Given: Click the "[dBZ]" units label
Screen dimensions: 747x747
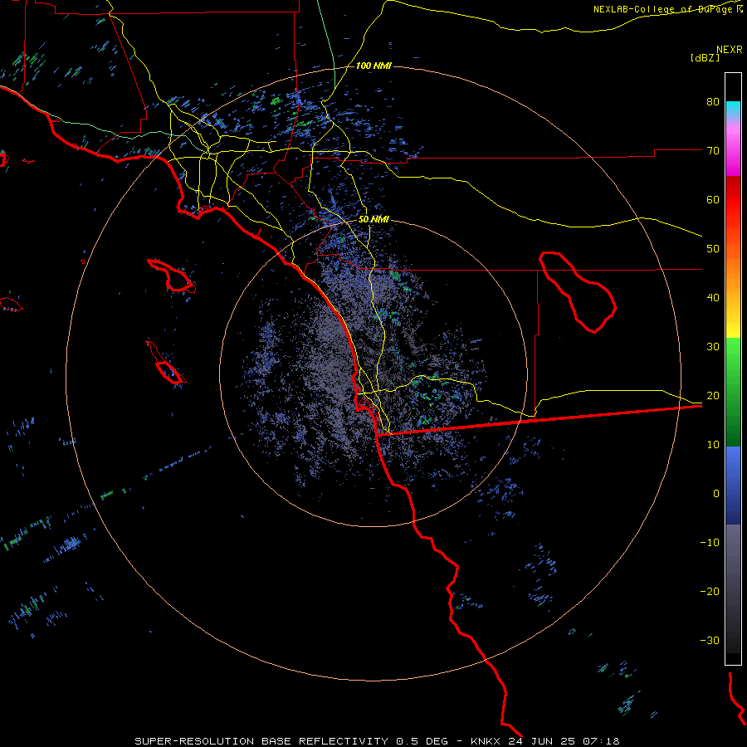Looking at the screenshot, I should pos(705,57).
